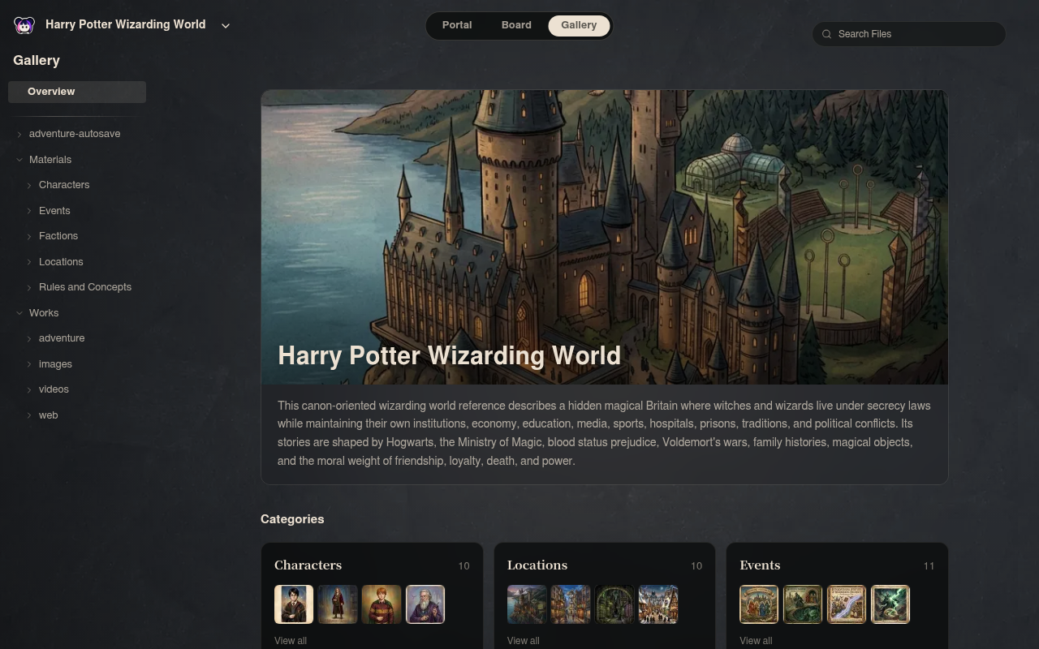
Task: Click the search magnifier icon
Action: (x=826, y=34)
